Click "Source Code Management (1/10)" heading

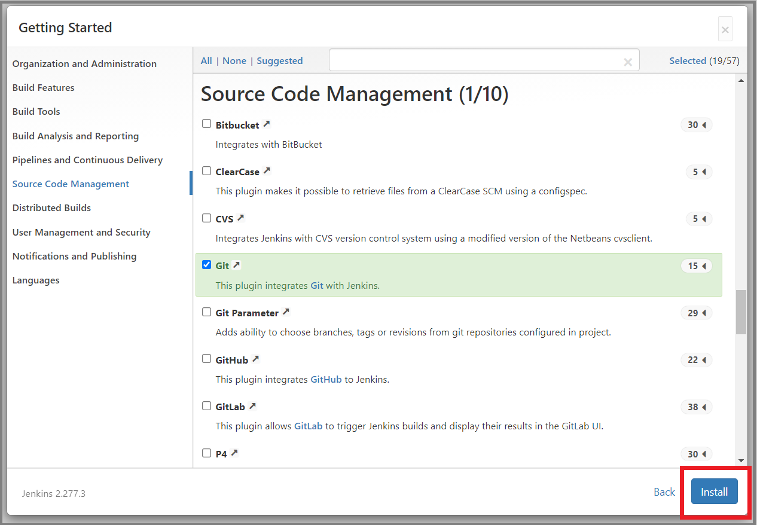coord(355,94)
